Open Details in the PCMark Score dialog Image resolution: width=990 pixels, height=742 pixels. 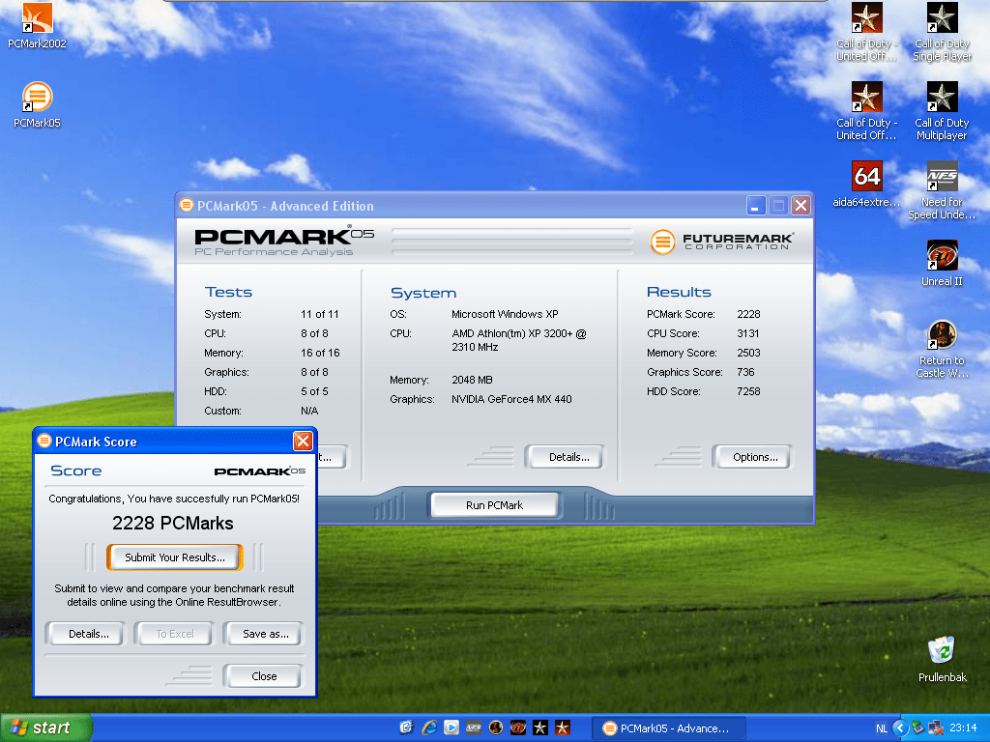click(x=85, y=634)
